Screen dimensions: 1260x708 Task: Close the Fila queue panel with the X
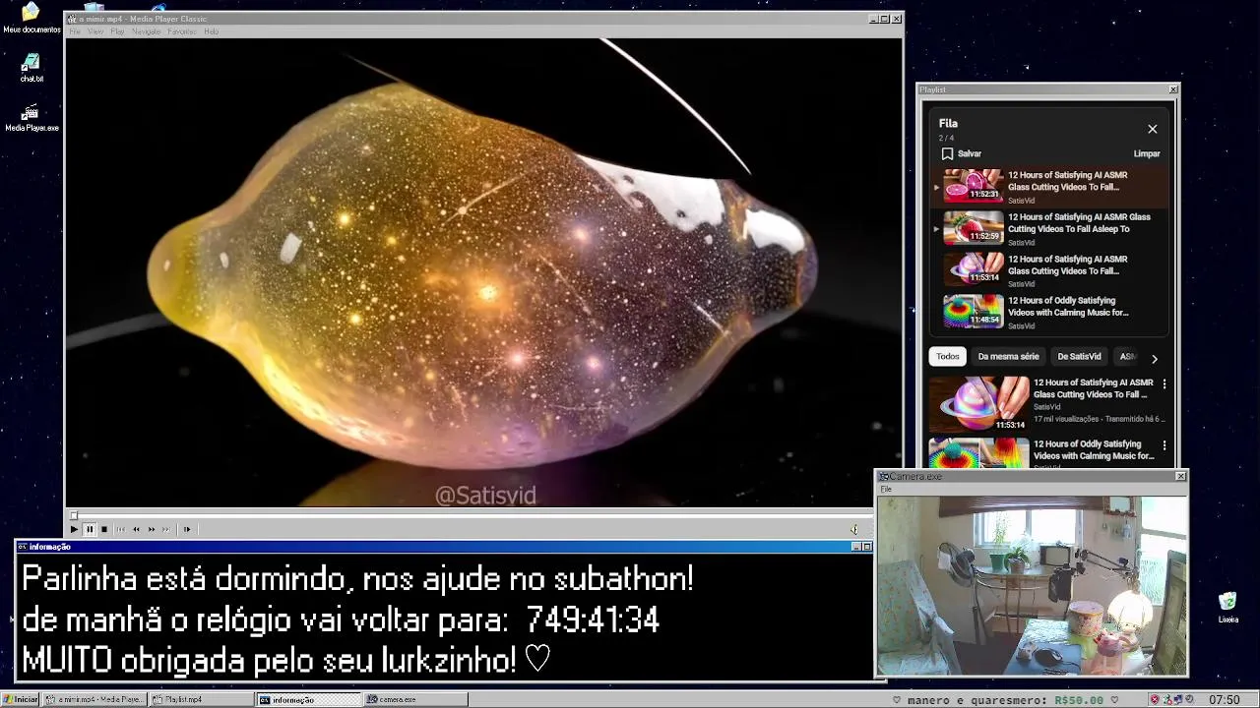1153,129
